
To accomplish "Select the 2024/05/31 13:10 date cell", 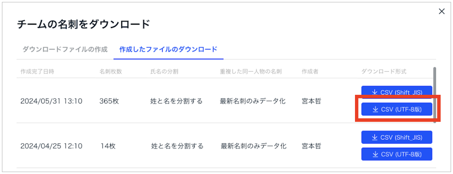I will (x=51, y=101).
